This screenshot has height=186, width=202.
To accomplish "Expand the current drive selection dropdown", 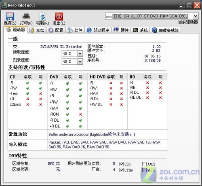I will (196, 16).
